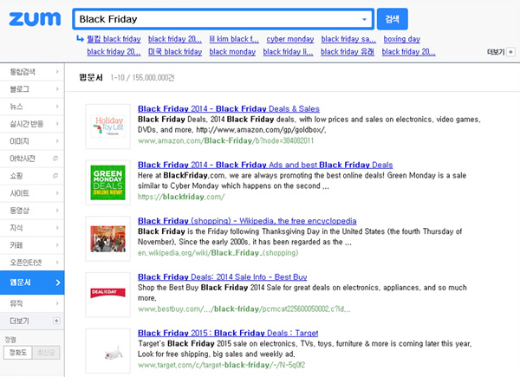This screenshot has height=377, width=520.
Task: Sort results by 정확도
Action: pyautogui.click(x=18, y=353)
